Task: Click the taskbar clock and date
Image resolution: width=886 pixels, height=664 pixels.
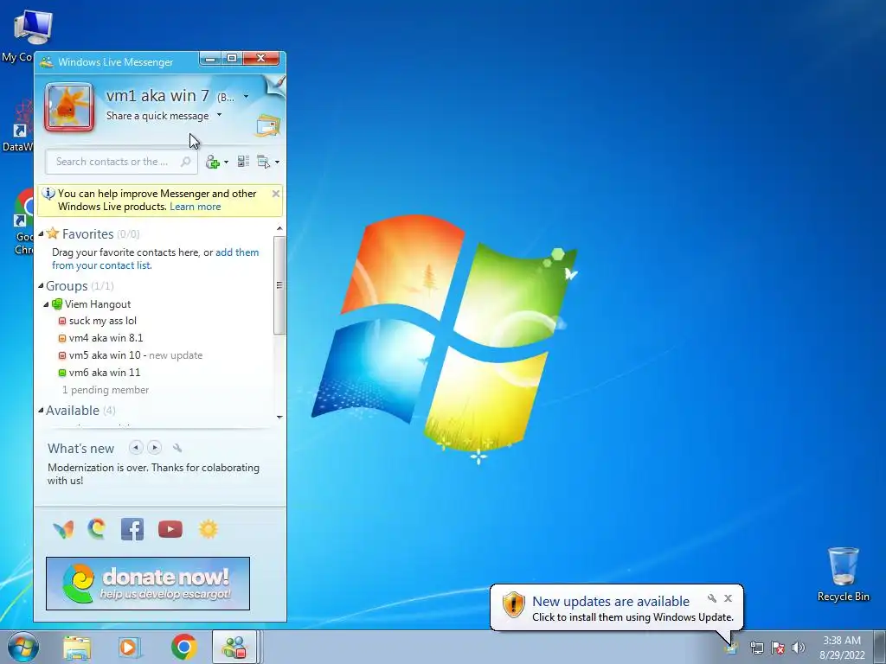Action: pyautogui.click(x=842, y=648)
